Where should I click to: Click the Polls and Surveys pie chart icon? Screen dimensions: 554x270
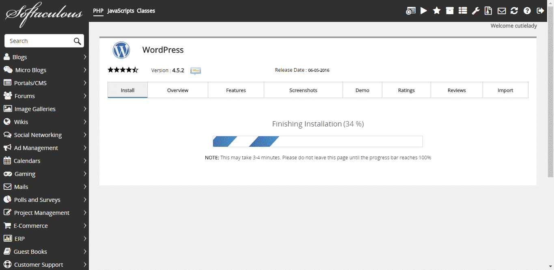7,199
